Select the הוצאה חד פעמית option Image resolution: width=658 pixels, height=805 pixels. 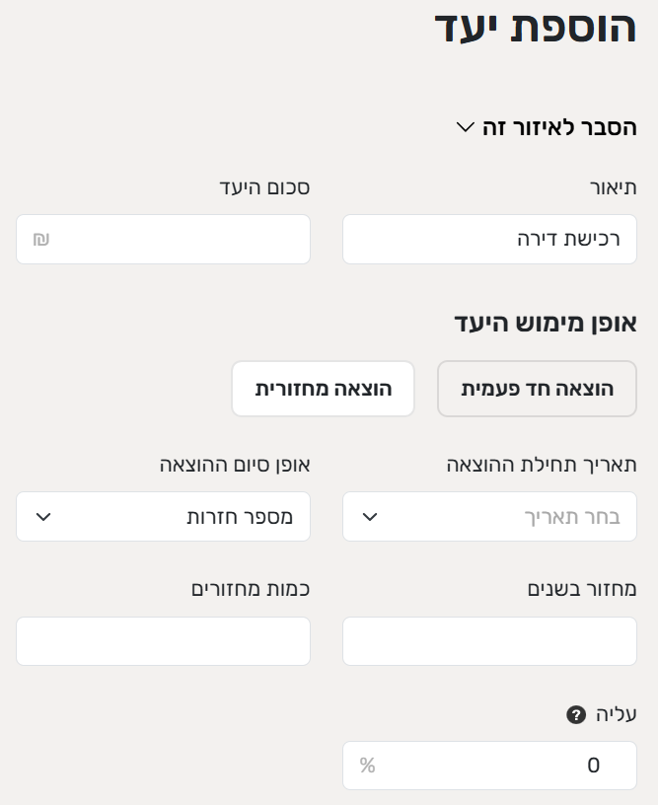(x=537, y=389)
